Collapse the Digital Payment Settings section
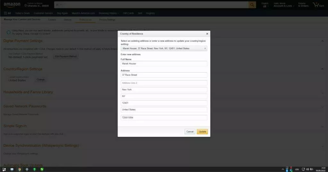This screenshot has width=328, height=172. pos(322,41)
